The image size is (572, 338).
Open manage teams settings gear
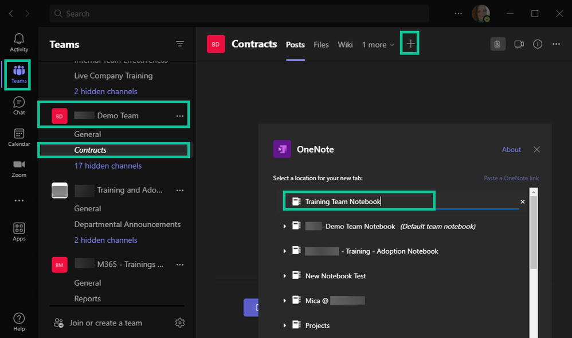(180, 323)
